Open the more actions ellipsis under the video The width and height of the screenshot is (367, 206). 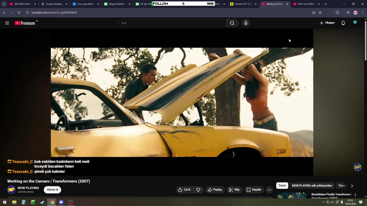tap(269, 190)
